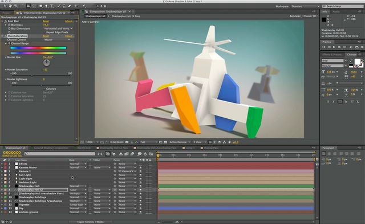Select the Rotation tool
This screenshot has height=224, width=365.
(x=23, y=6)
